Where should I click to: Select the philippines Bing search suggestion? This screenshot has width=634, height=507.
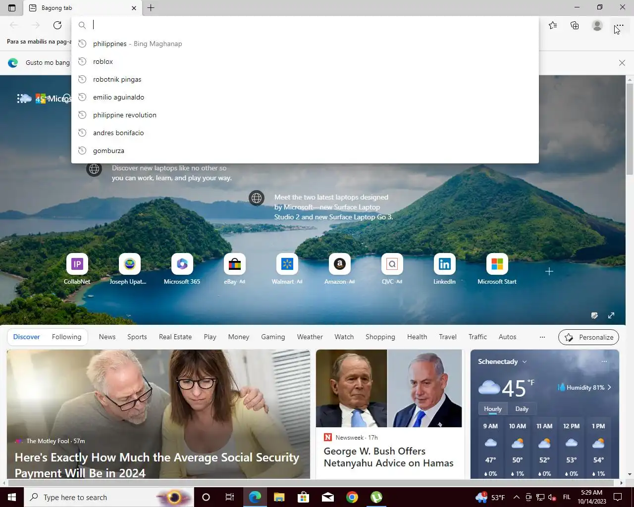pos(305,44)
